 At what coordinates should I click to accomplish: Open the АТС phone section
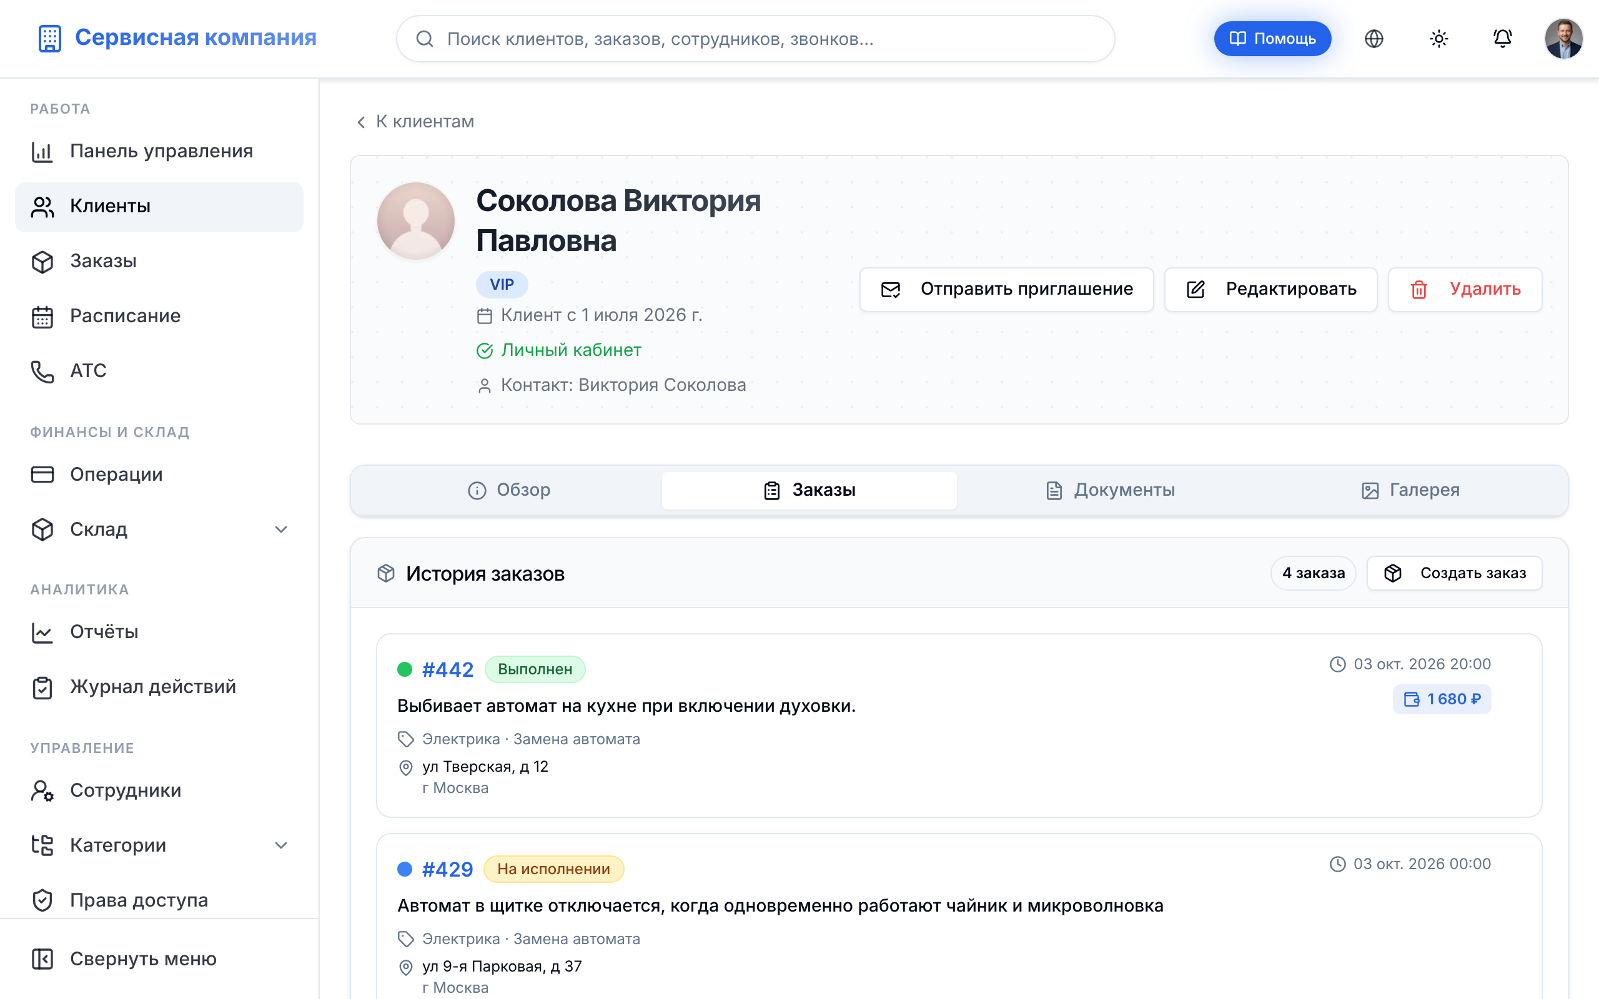click(x=159, y=371)
